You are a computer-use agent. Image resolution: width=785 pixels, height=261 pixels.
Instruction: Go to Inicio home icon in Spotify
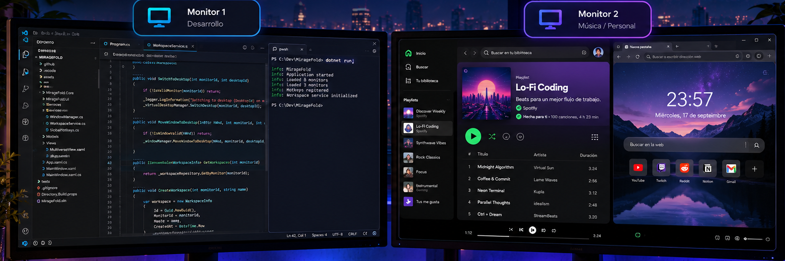408,53
